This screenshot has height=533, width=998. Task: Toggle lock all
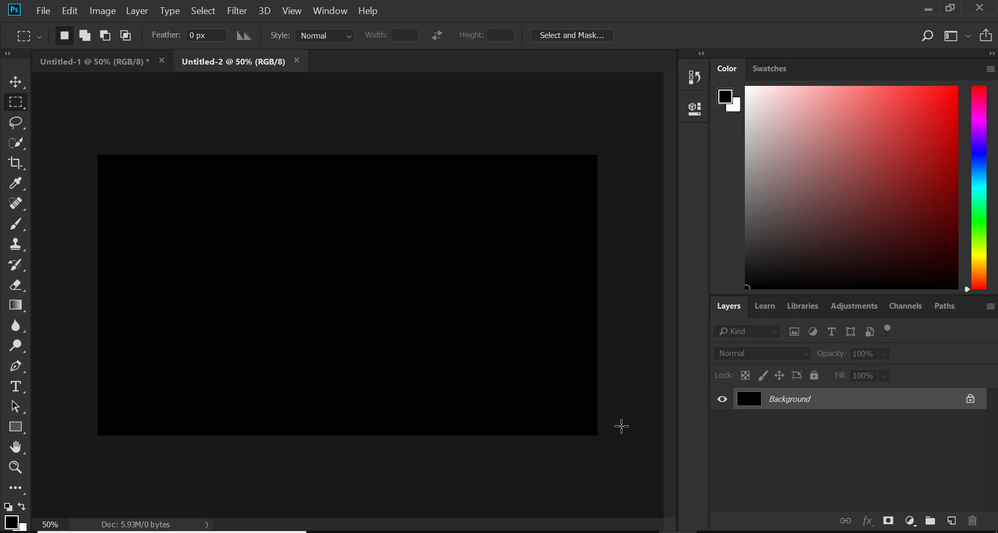(x=815, y=376)
